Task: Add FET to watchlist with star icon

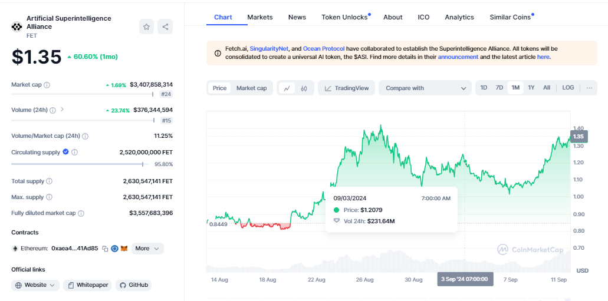Action: tap(147, 27)
